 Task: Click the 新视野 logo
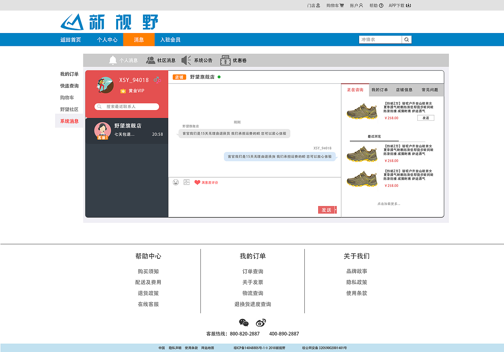click(109, 22)
